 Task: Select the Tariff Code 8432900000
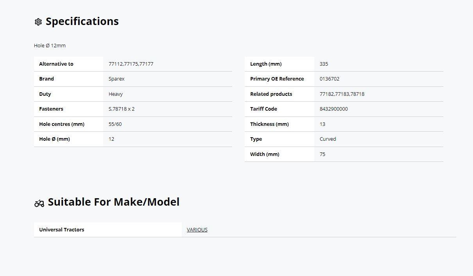[333, 109]
